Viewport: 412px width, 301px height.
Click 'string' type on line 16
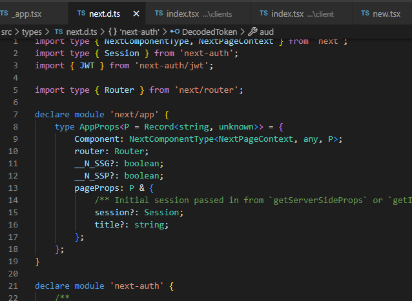[149, 225]
